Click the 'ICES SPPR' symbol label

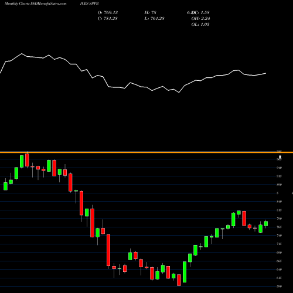(x=89, y=4)
